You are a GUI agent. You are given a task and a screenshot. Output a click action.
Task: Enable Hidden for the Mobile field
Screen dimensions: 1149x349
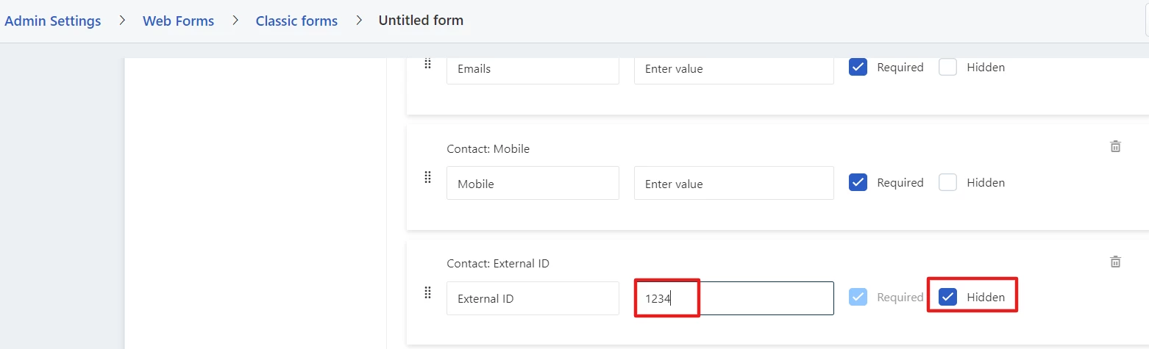click(x=947, y=182)
